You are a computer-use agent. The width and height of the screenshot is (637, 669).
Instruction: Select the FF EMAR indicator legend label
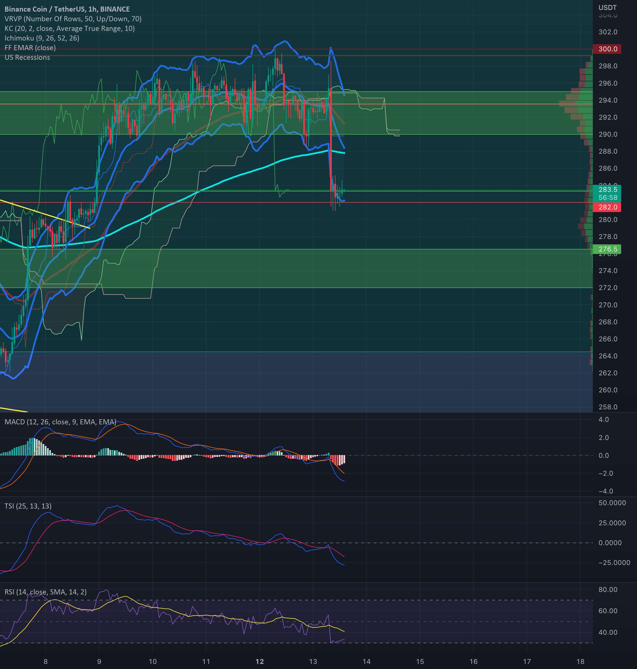pos(30,48)
